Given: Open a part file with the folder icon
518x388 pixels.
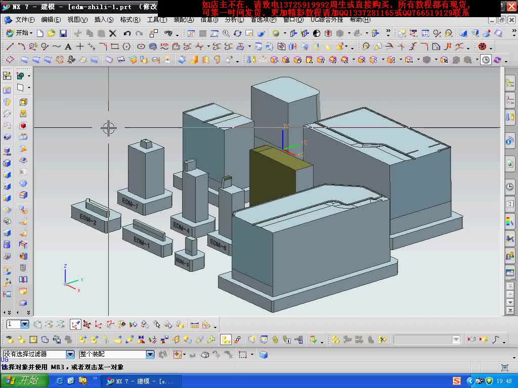Looking at the screenshot, I should tap(51, 33).
